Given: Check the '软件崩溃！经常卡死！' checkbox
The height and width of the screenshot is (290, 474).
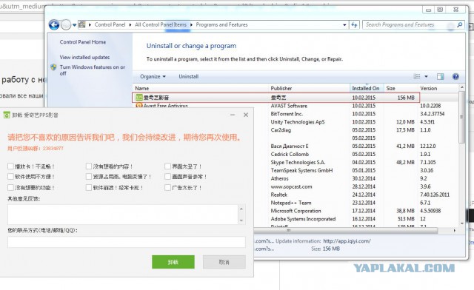Looking at the screenshot, I should [89, 188].
